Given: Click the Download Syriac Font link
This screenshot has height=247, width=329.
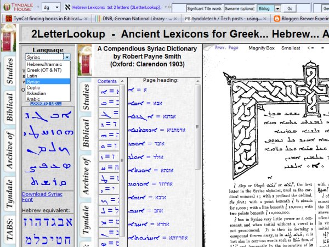Looking at the screenshot, I should pos(42,197).
